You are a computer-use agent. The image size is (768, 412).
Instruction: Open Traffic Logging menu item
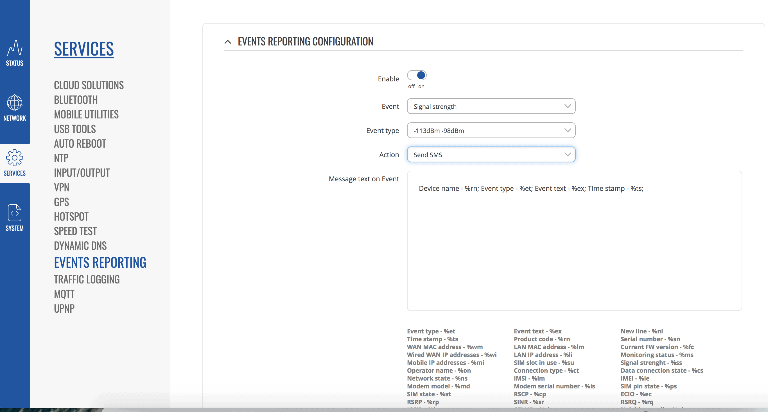click(x=87, y=279)
